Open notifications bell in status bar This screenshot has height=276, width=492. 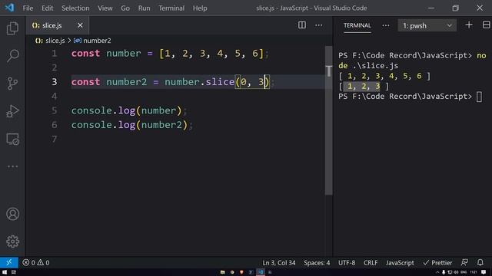click(x=480, y=262)
